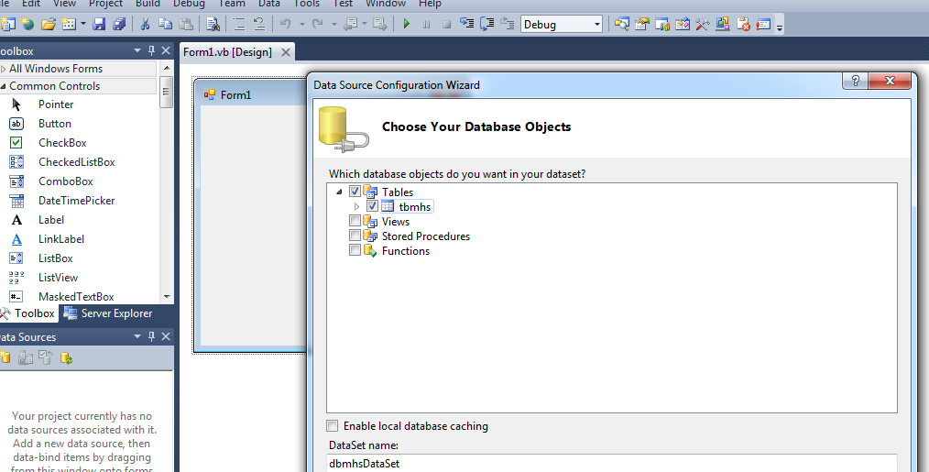Image resolution: width=929 pixels, height=472 pixels.
Task: Check the Stored Procedures checkbox
Action: [x=355, y=236]
